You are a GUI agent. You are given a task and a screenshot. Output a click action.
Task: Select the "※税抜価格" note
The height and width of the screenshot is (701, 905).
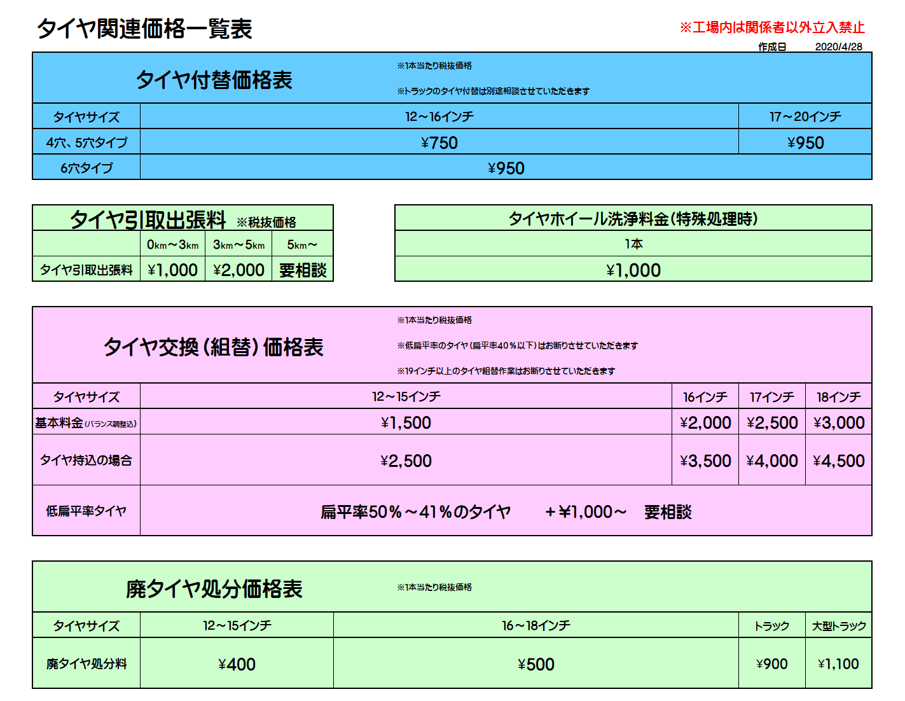click(x=266, y=222)
